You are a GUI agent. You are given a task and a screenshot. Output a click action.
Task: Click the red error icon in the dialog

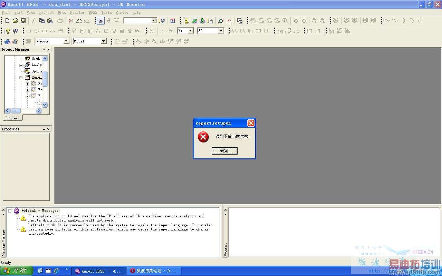coord(203,137)
